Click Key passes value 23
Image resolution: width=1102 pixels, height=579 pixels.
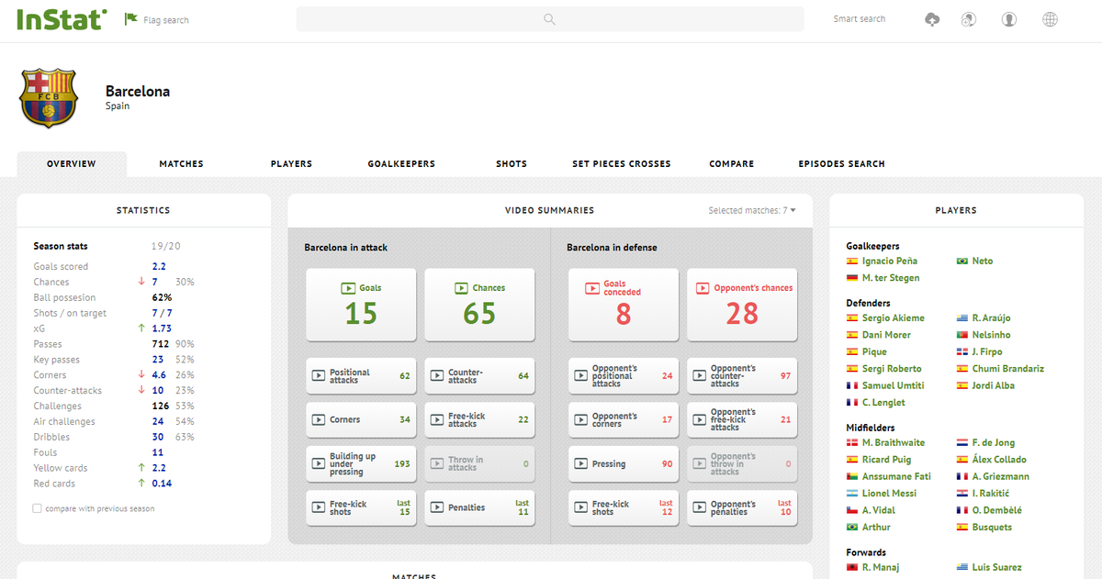pos(158,360)
